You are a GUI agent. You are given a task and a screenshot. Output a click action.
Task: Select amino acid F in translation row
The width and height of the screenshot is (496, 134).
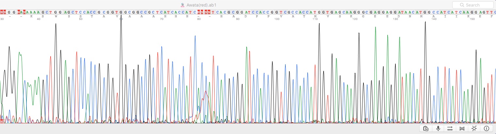[492, 16]
